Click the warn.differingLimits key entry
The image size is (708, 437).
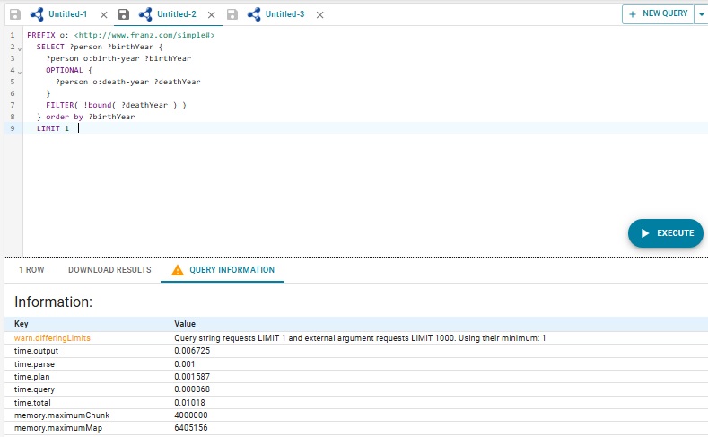(x=52, y=338)
